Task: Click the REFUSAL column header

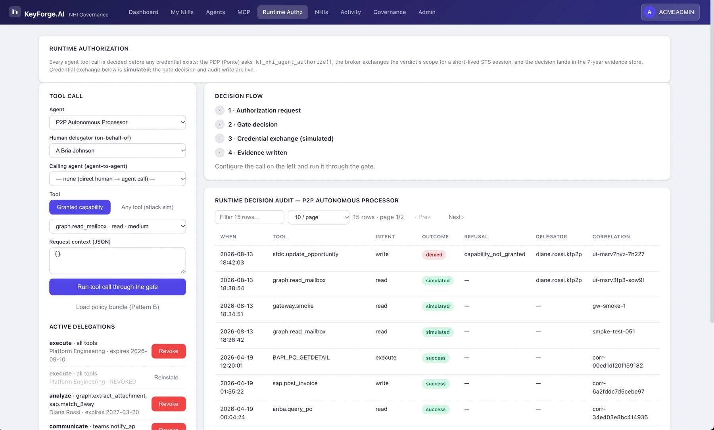Action: point(476,236)
